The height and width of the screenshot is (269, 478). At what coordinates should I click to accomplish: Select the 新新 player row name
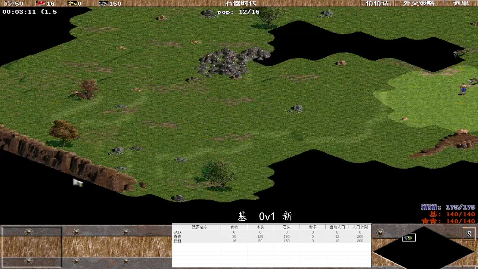[x=177, y=241]
